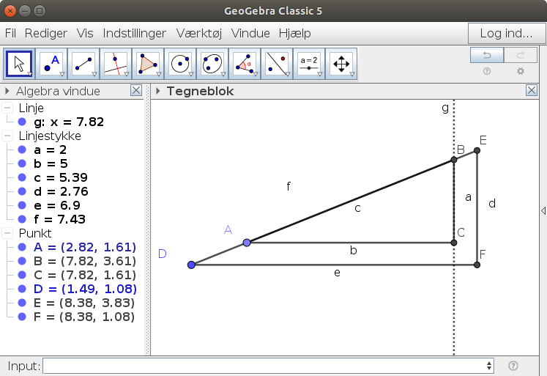Toggle visibility of point D
This screenshot has width=547, height=376.
click(22, 289)
